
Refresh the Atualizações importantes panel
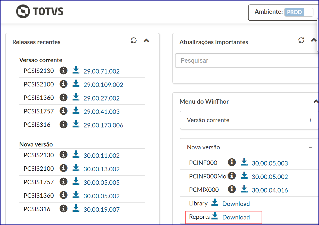point(301,40)
